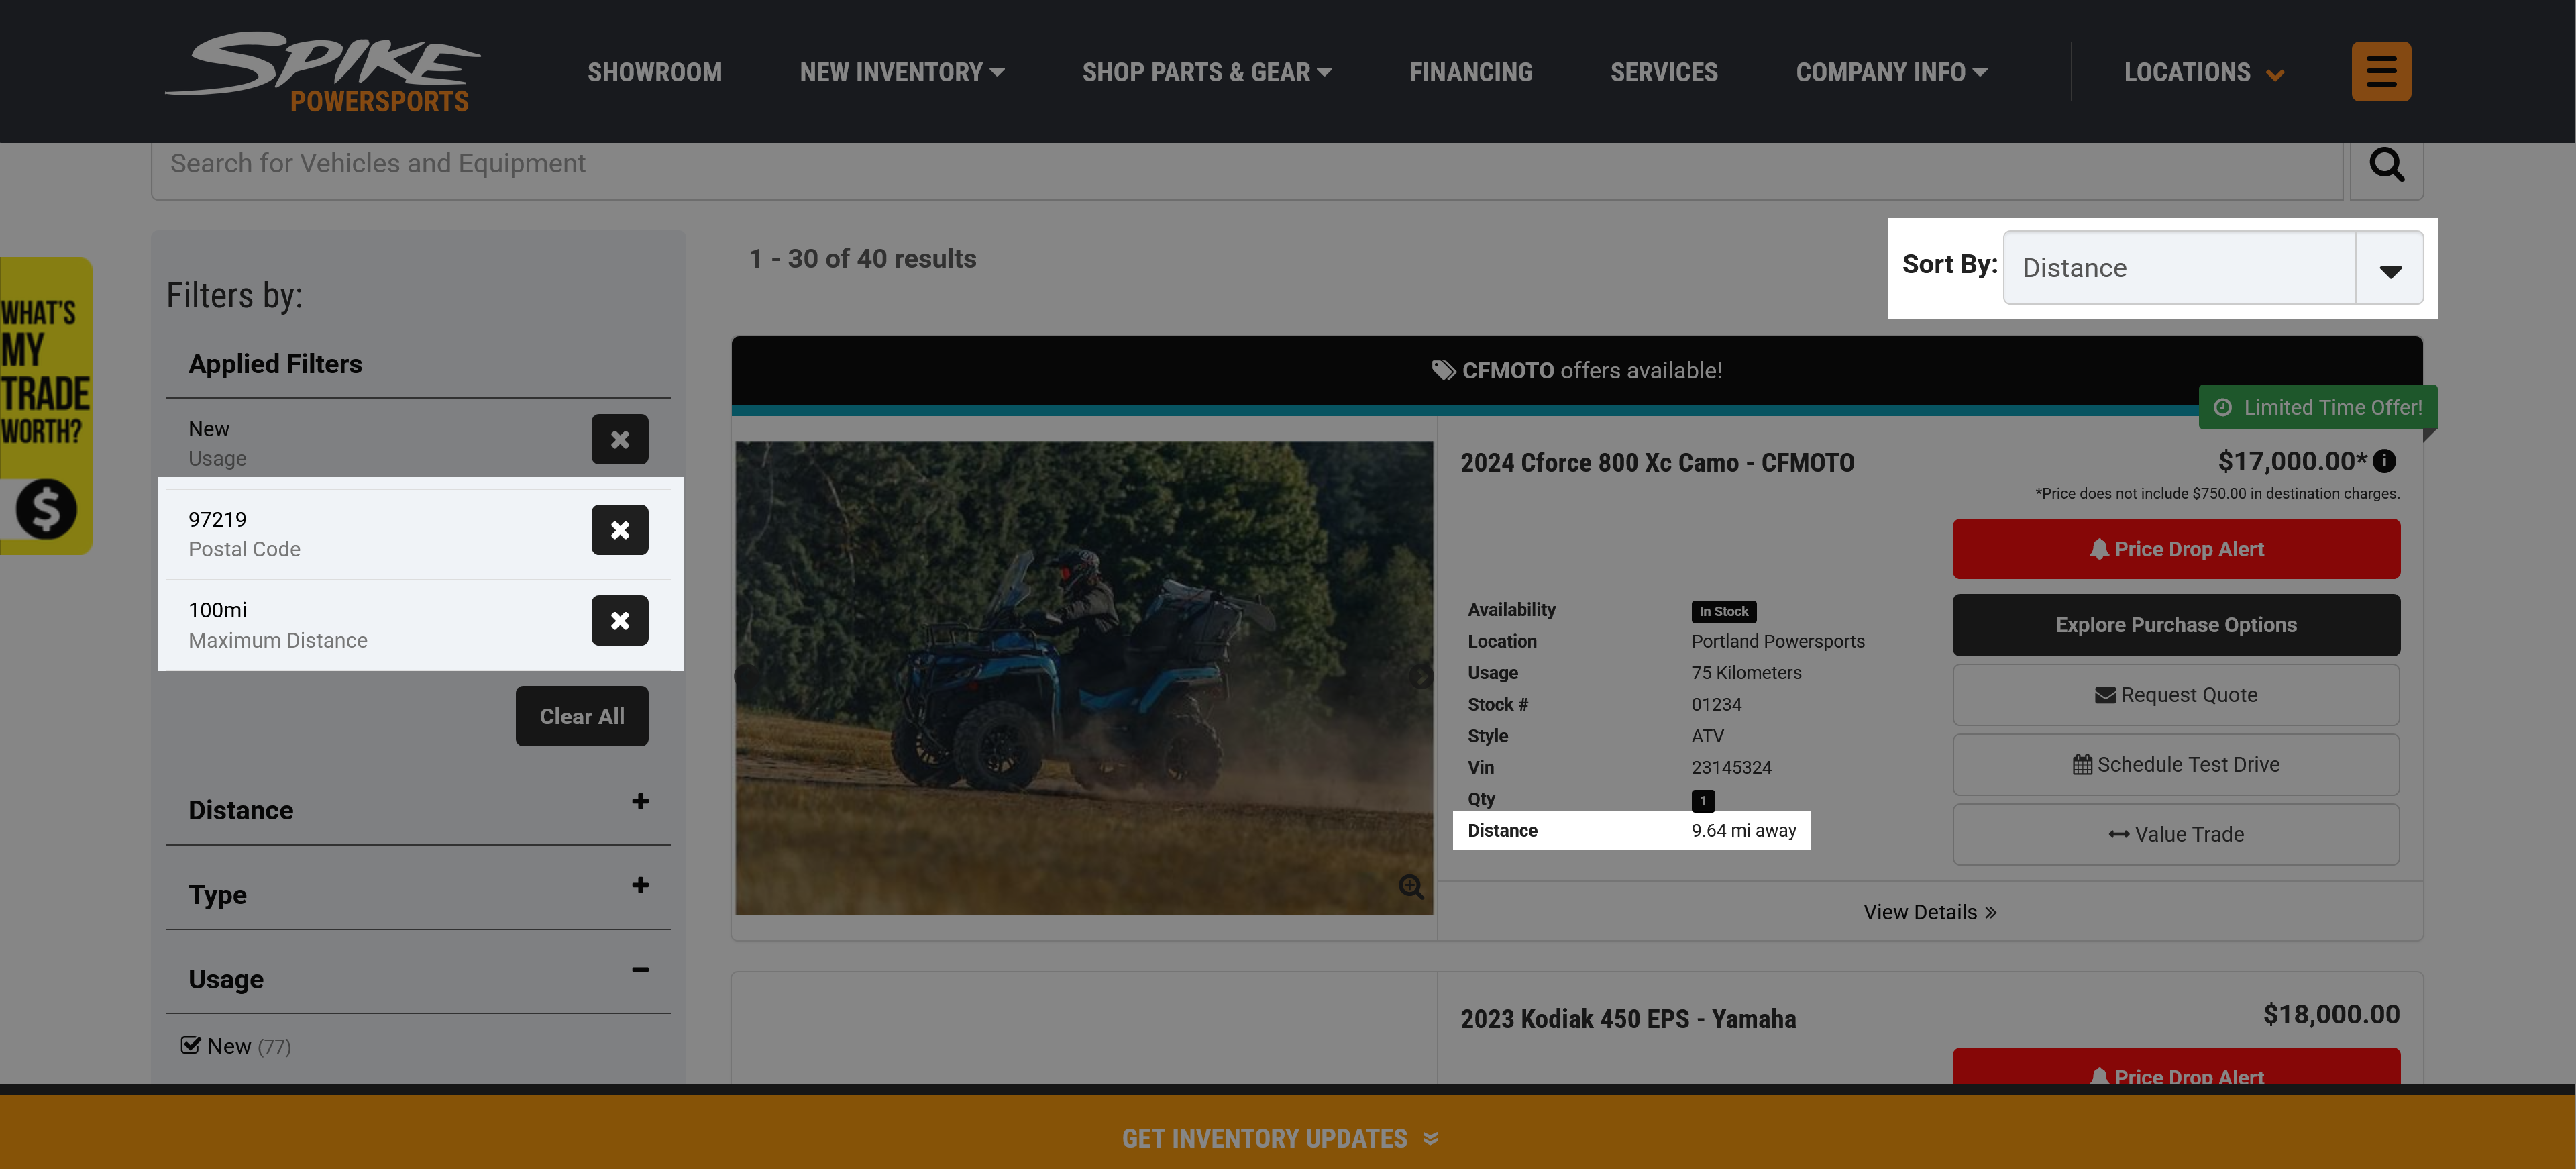
Task: Click the 'Portland Powersports' location value
Action: (1777, 641)
